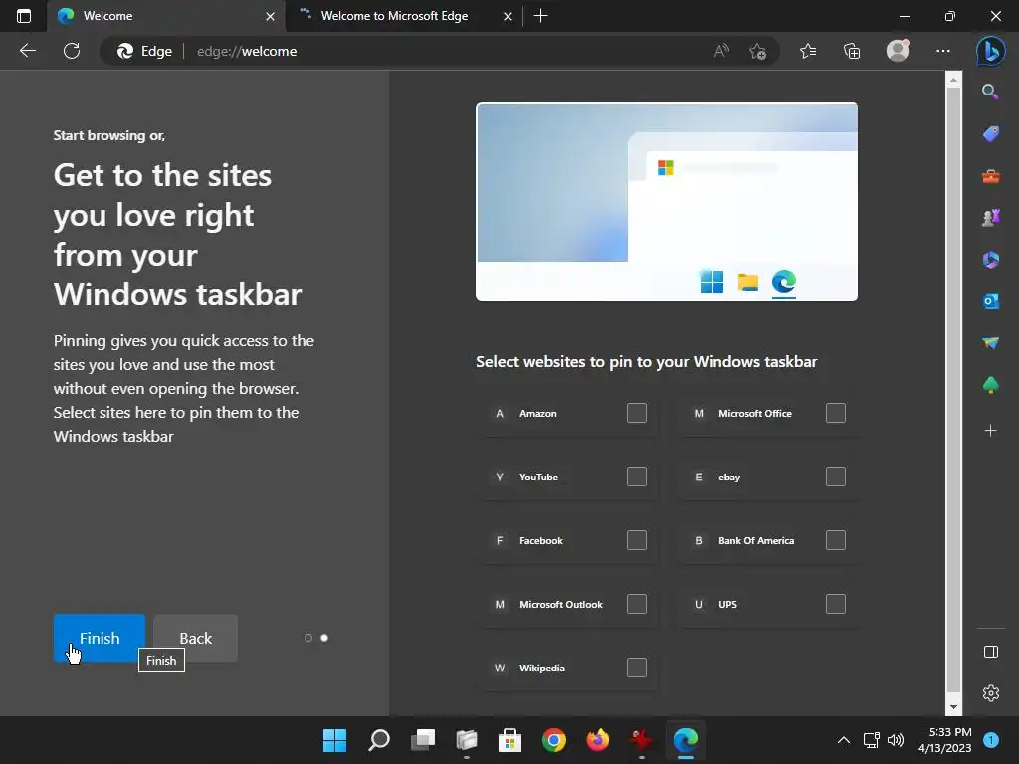Open the sidebar Search icon
Image resolution: width=1019 pixels, height=764 pixels.
click(x=990, y=92)
